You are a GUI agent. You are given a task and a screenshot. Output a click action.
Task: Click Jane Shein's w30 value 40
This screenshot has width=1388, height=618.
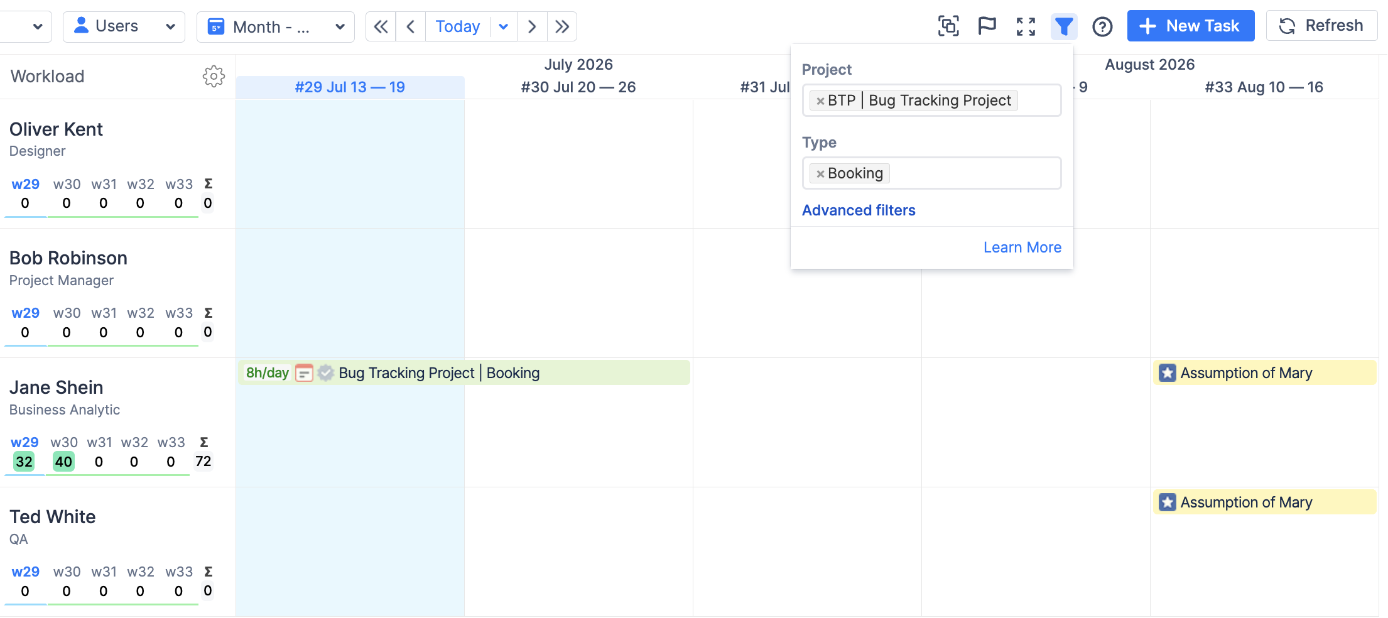pos(63,462)
